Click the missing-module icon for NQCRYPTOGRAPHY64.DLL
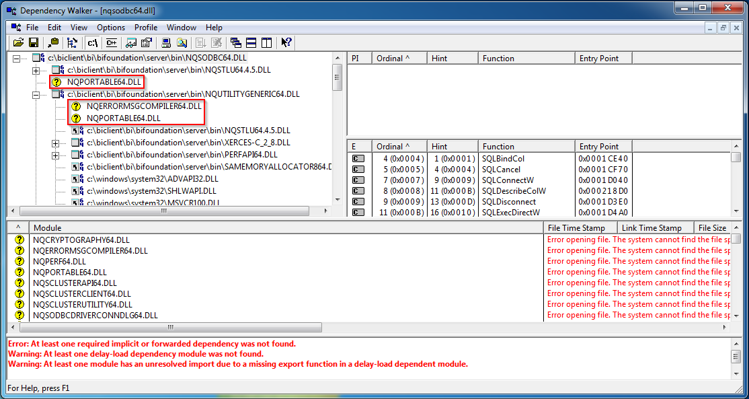This screenshot has width=749, height=399. [x=19, y=240]
